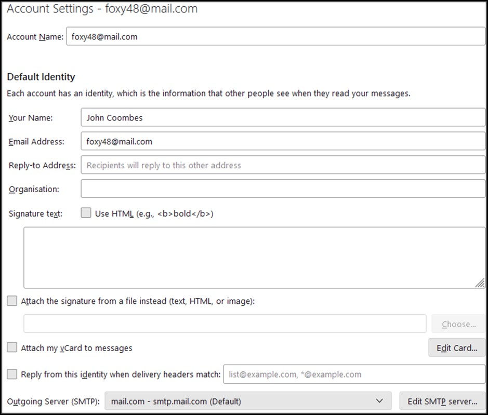This screenshot has height=415, width=488.
Task: Focus the Reply-to Address field
Action: click(283, 165)
